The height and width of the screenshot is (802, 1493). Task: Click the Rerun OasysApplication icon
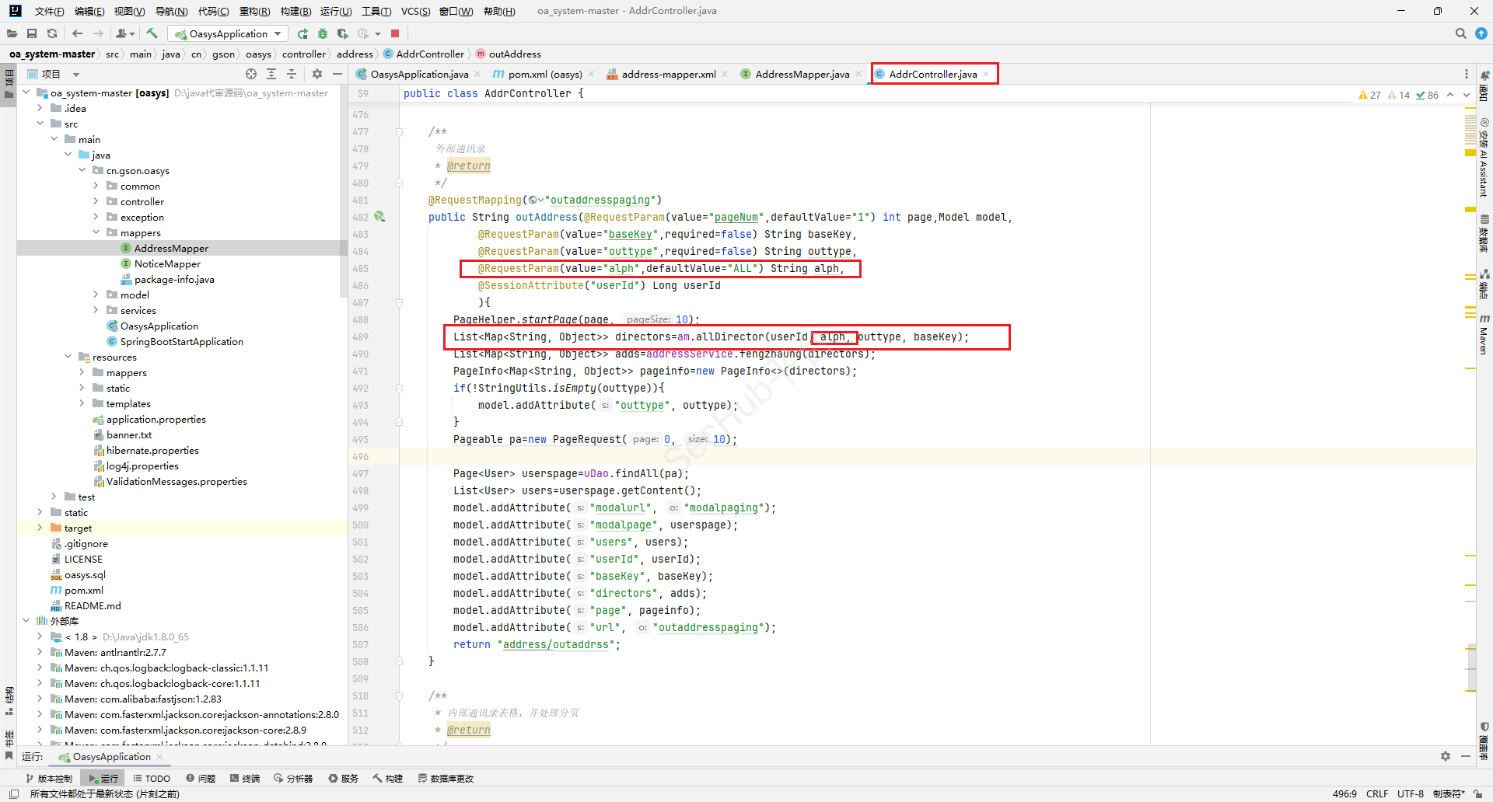coord(302,33)
